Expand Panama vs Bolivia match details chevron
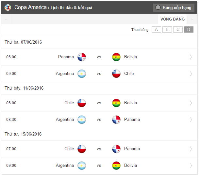The height and width of the screenshot is (175, 200). click(191, 57)
